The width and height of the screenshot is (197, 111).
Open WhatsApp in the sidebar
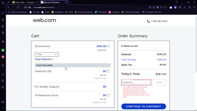click(3, 50)
